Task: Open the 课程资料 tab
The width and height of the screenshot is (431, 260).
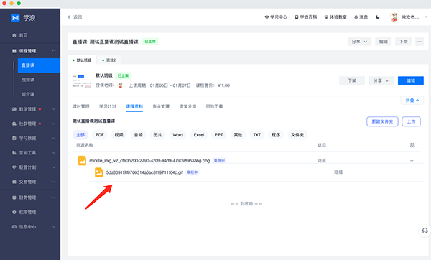Action: tap(134, 106)
